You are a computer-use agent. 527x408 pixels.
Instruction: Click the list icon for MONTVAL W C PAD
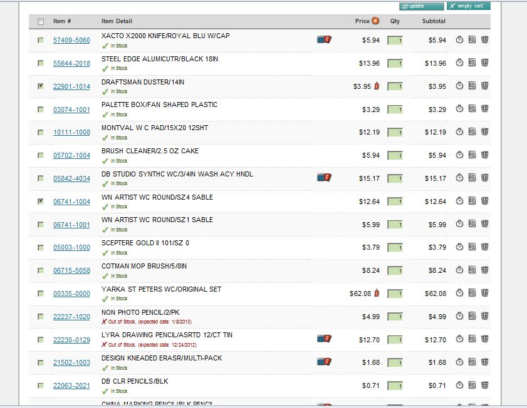click(472, 131)
